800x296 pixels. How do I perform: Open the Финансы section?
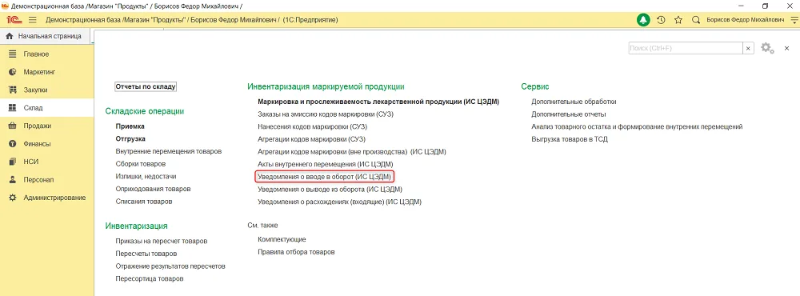[47, 144]
